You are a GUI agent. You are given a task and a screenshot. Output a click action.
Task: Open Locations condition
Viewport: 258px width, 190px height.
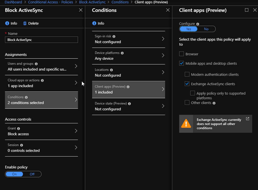click(x=129, y=73)
